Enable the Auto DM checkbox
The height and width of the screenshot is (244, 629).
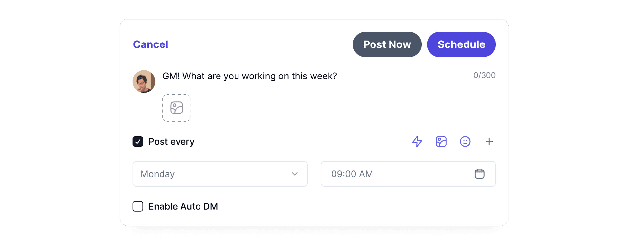pos(138,206)
